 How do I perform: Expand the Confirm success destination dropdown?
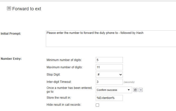coord(114,90)
